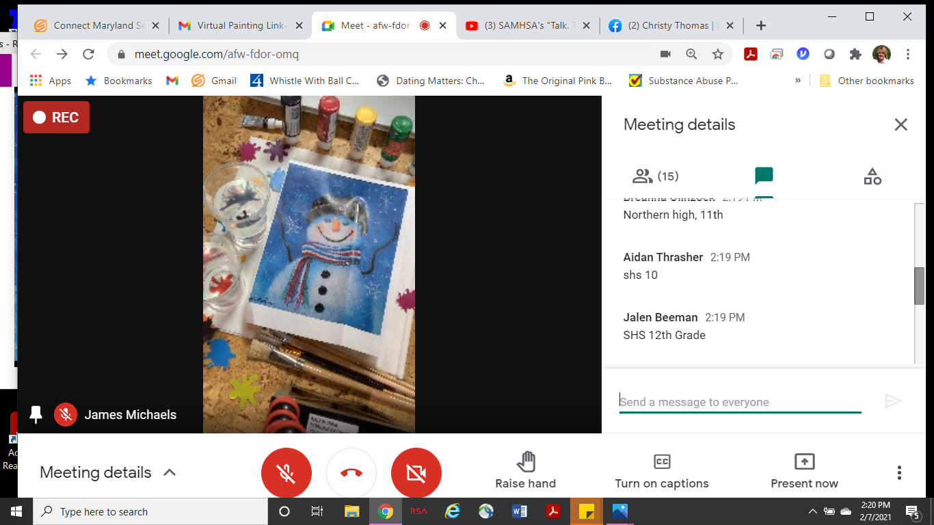Screen dimensions: 934x525
Task: Expand the hidden bookmarks overflow arrows
Action: pyautogui.click(x=797, y=81)
